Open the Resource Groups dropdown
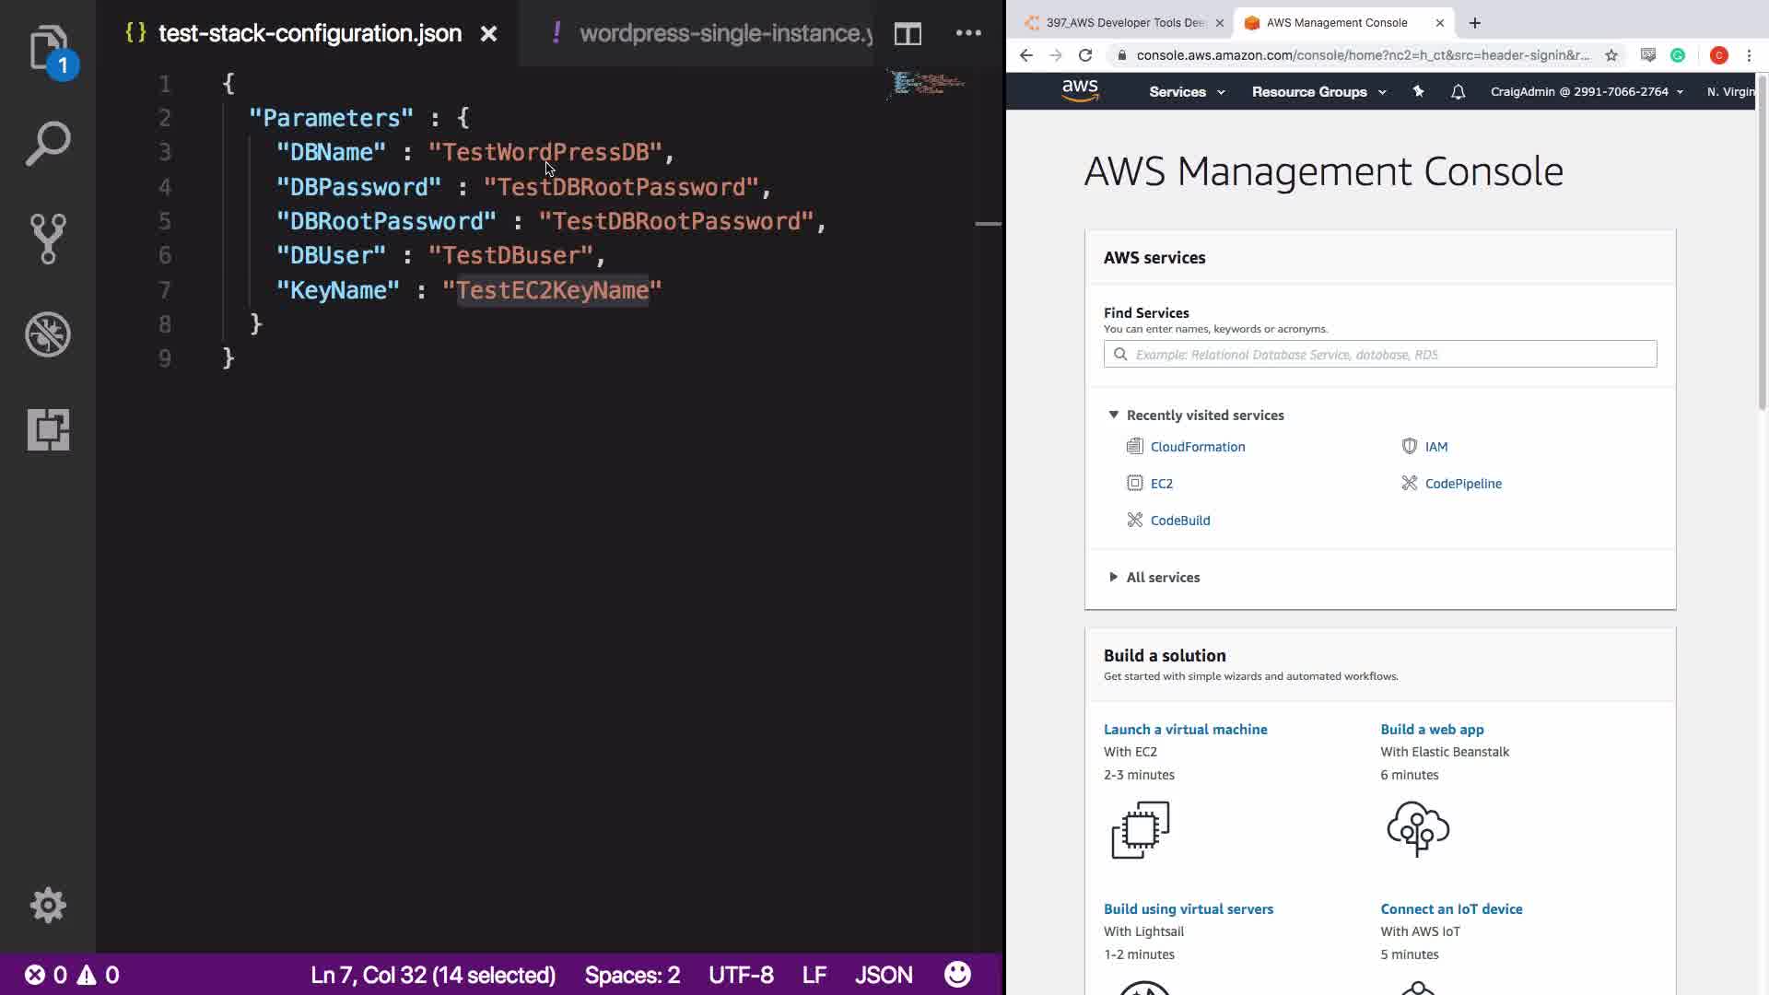 (1318, 92)
